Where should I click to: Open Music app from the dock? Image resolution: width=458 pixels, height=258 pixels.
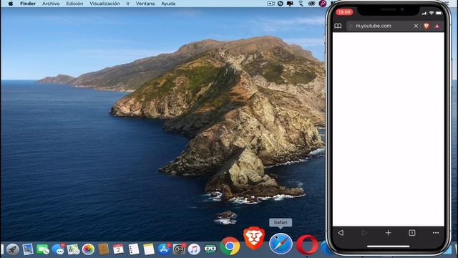(x=194, y=249)
